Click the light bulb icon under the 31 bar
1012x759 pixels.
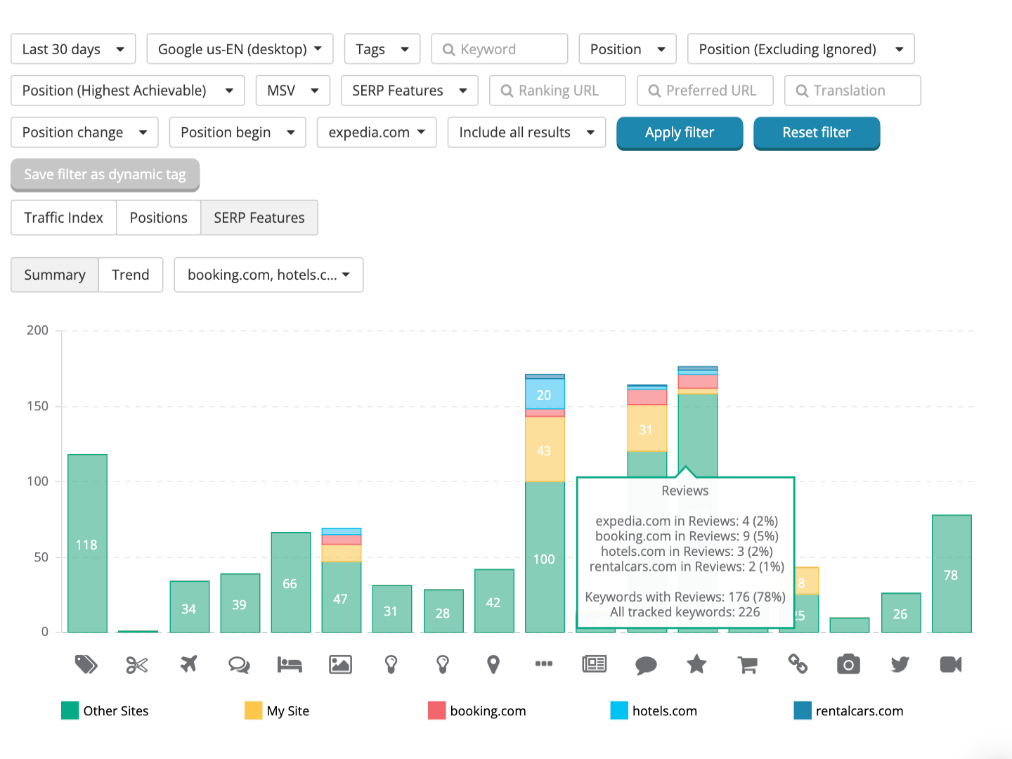[391, 664]
